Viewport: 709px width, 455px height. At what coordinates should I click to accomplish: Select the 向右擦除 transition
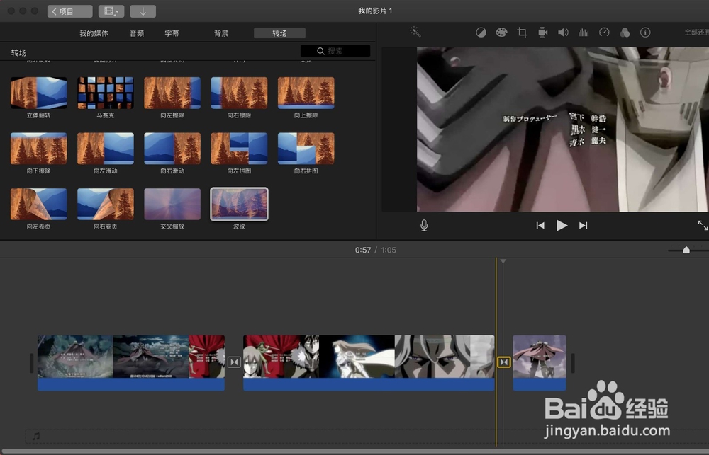pyautogui.click(x=239, y=93)
